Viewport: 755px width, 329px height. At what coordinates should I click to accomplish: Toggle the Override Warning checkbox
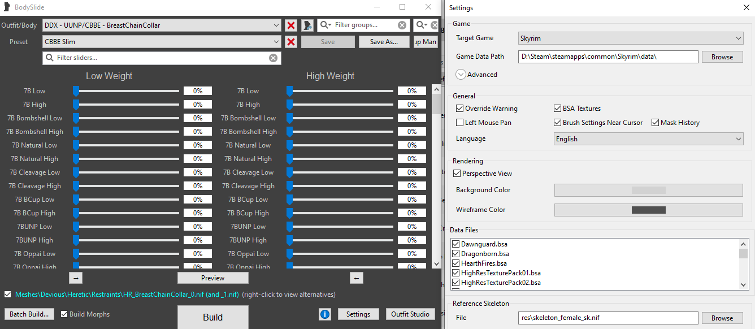(459, 109)
